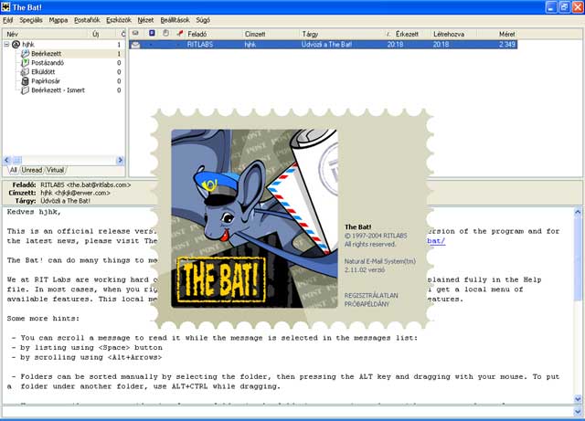Click the 'Üdvözli a The Bat!' subject cell
This screenshot has height=421, width=585.
[326, 45]
